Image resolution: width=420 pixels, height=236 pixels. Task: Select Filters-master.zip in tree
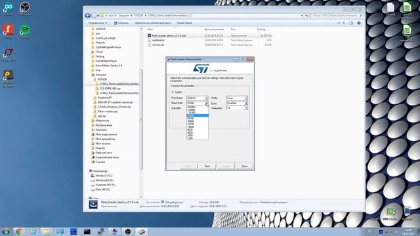[108, 111]
